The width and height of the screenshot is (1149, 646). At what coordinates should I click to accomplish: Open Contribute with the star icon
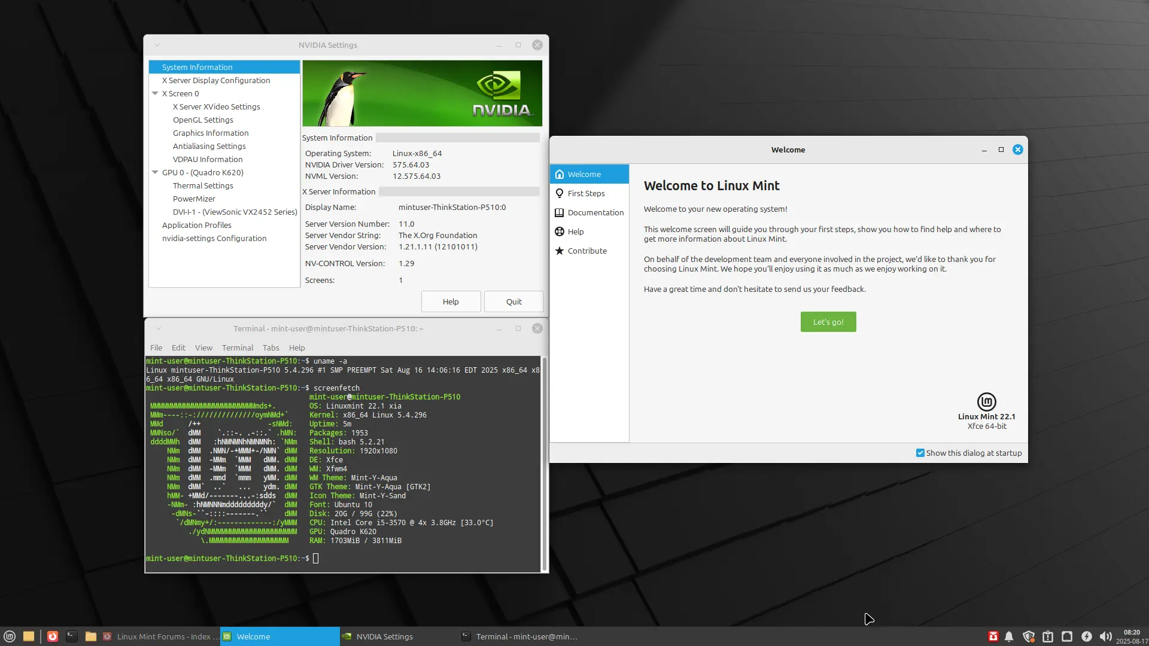pyautogui.click(x=589, y=251)
